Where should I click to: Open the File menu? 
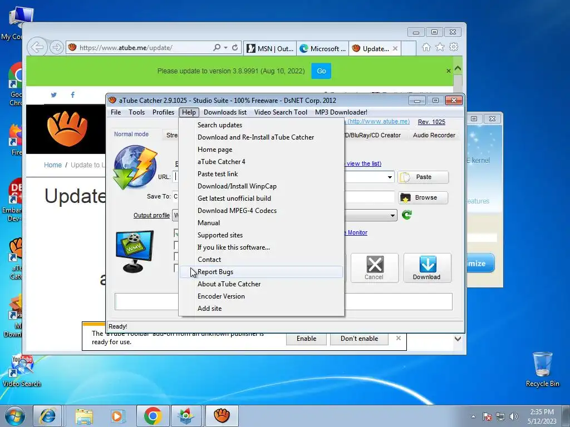[x=116, y=112]
